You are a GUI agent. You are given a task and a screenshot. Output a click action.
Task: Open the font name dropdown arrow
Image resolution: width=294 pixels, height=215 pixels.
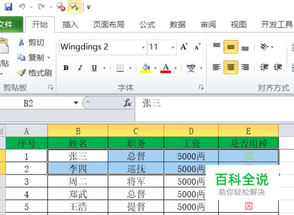coord(143,47)
